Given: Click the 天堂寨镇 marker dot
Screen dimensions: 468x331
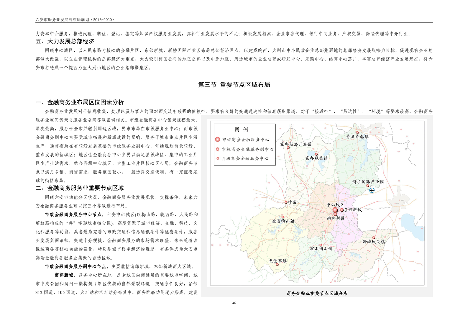Looking at the screenshot, I should click(x=277, y=265).
